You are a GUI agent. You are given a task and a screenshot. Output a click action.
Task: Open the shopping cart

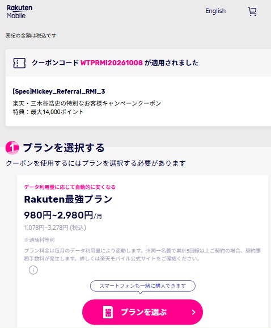point(252,11)
